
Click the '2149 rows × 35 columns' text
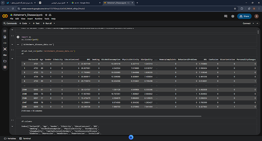click(x=32, y=111)
